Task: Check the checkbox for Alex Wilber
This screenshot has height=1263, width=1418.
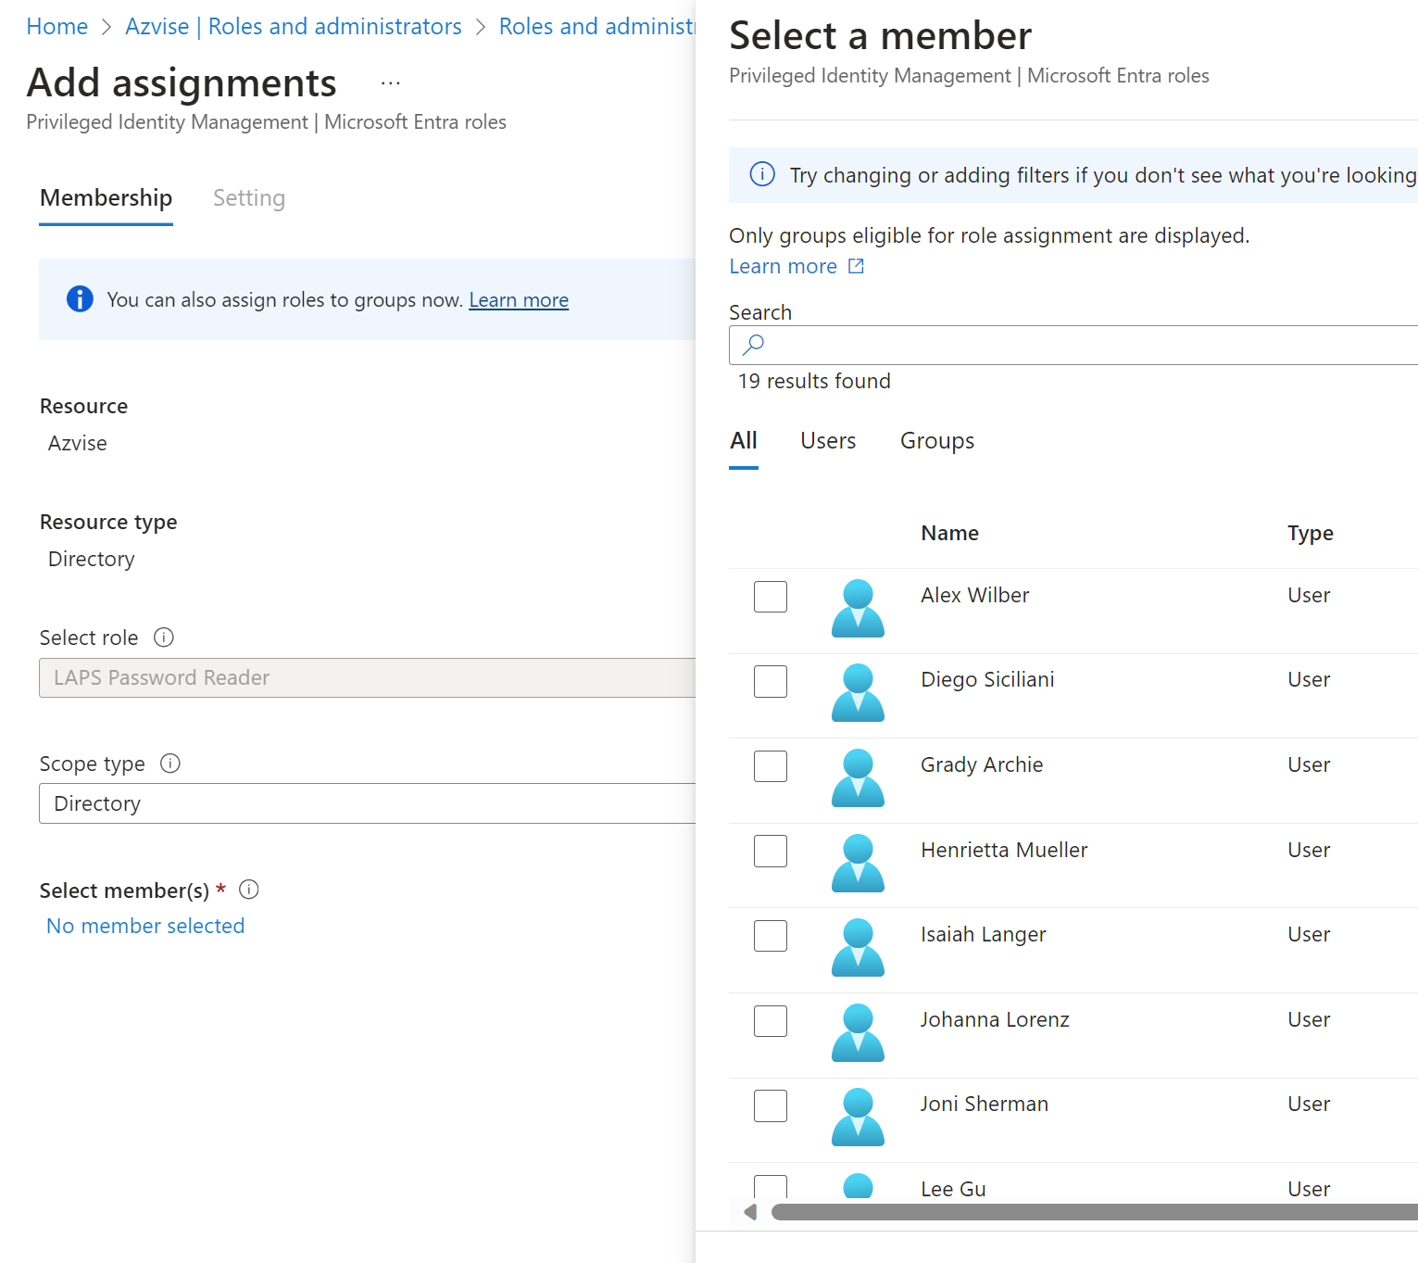Action: 770,597
